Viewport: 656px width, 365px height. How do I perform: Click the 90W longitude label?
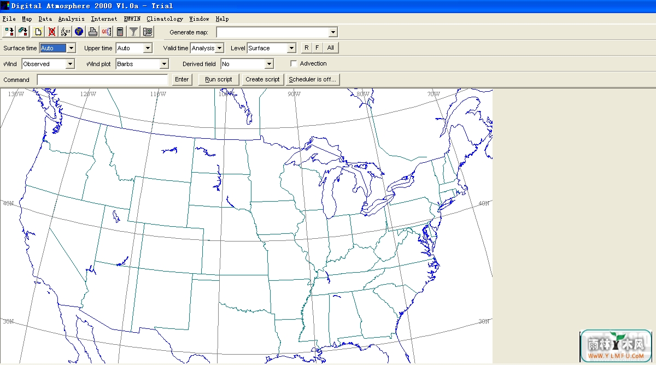click(x=294, y=94)
